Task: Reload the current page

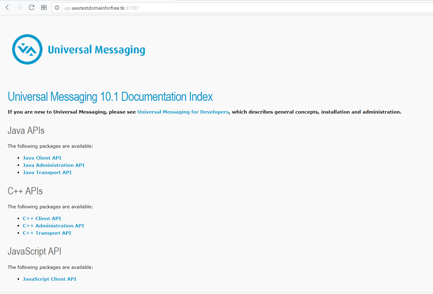Action: (x=32, y=8)
